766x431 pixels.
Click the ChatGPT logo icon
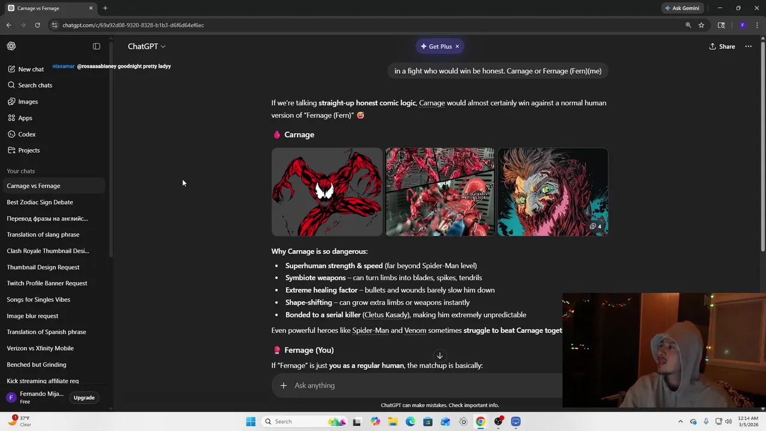[11, 46]
